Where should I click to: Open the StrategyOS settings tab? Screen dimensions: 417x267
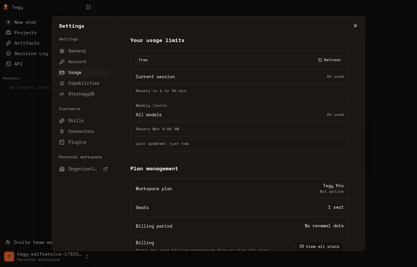click(83, 94)
